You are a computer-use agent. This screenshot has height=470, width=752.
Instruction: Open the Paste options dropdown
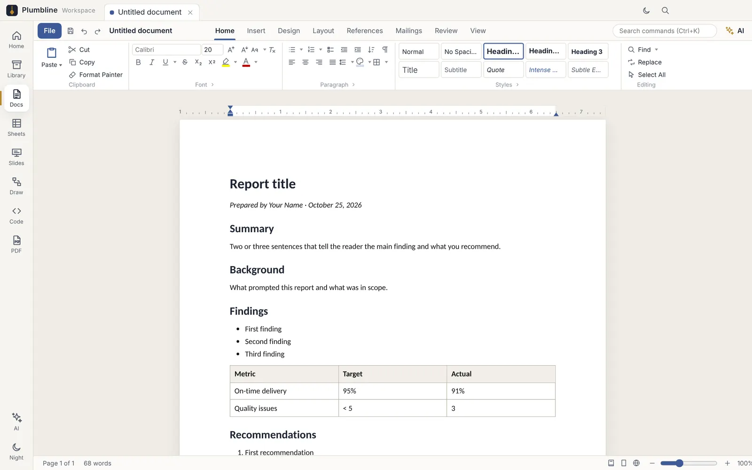52,65
